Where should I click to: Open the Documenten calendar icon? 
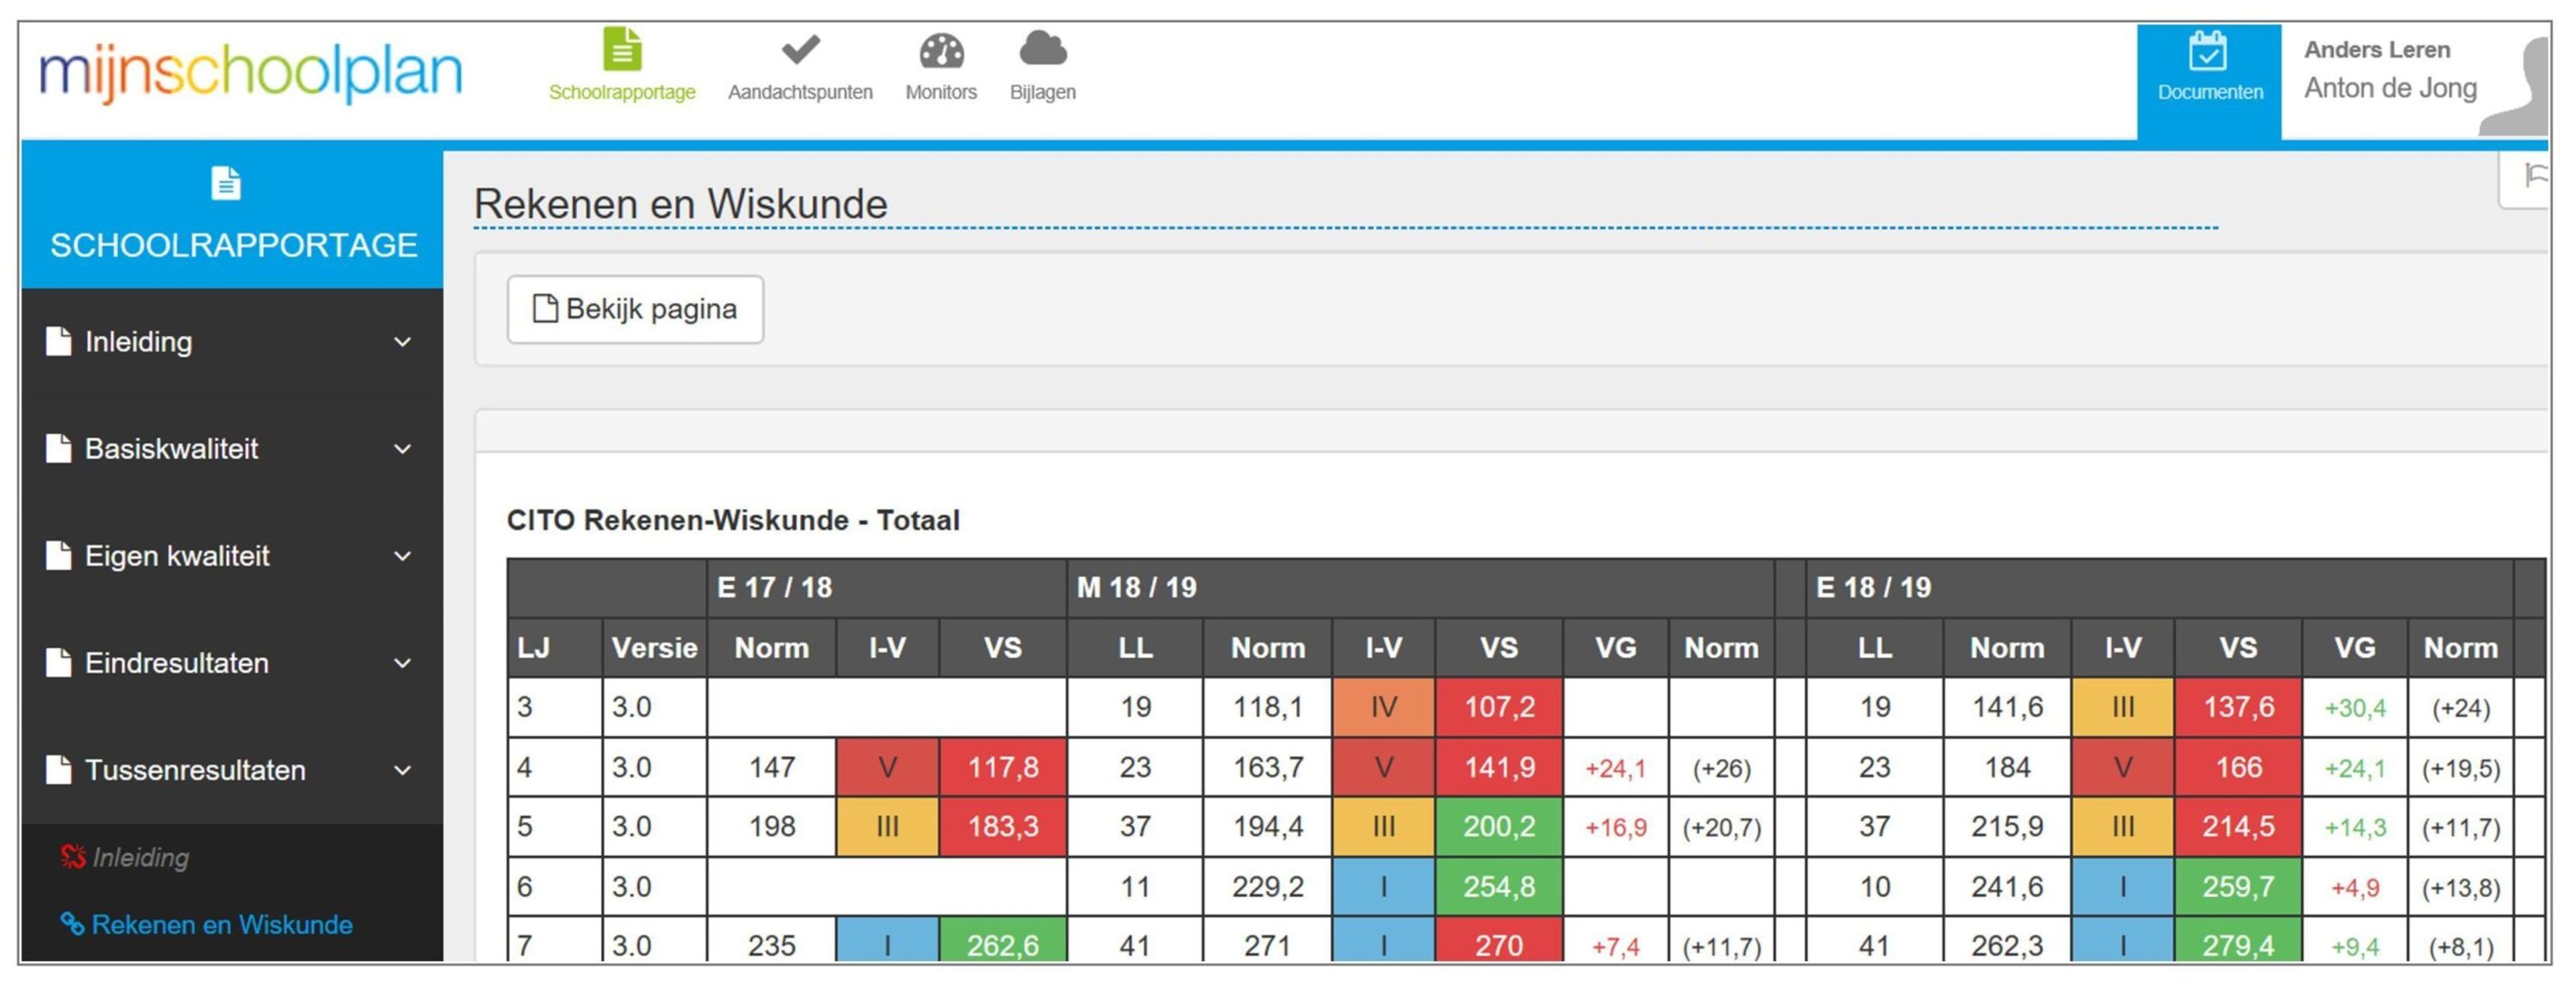click(x=2207, y=51)
